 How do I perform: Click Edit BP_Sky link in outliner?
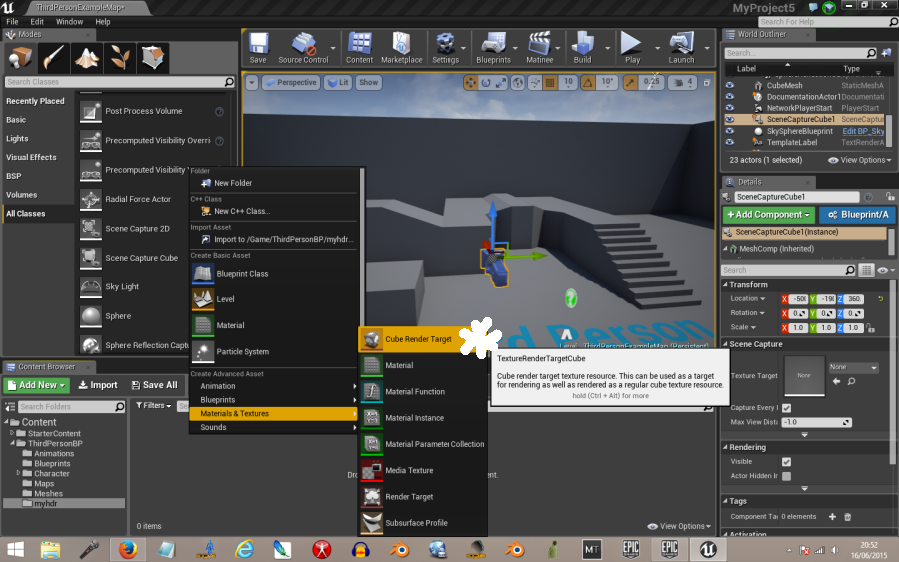pyautogui.click(x=863, y=131)
